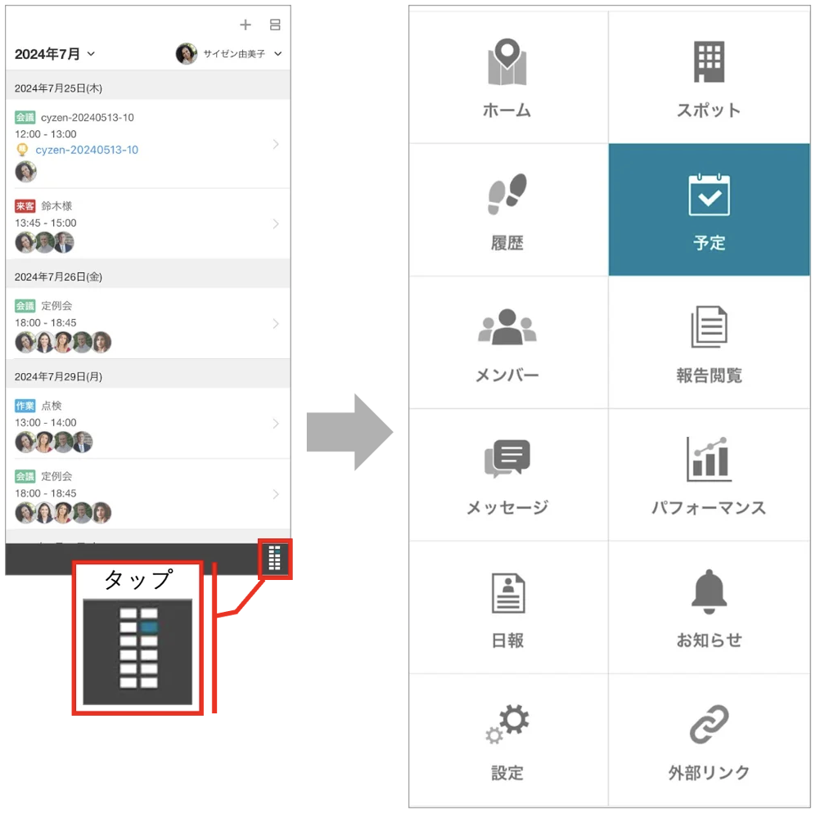Open the パフォーマンス chart tile
The height and width of the screenshot is (818, 820).
[x=709, y=475]
